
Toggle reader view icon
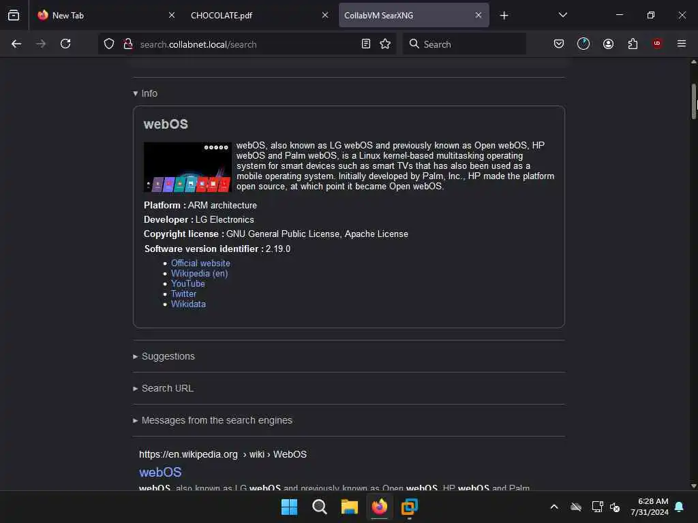coord(366,44)
